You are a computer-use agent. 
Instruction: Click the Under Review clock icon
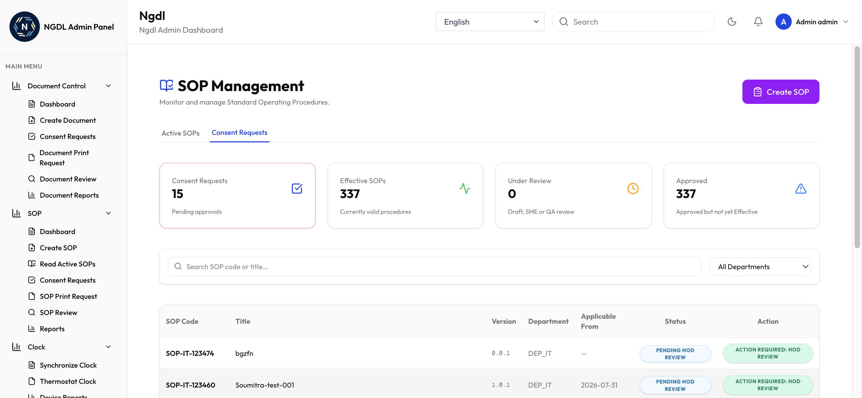[x=633, y=189]
